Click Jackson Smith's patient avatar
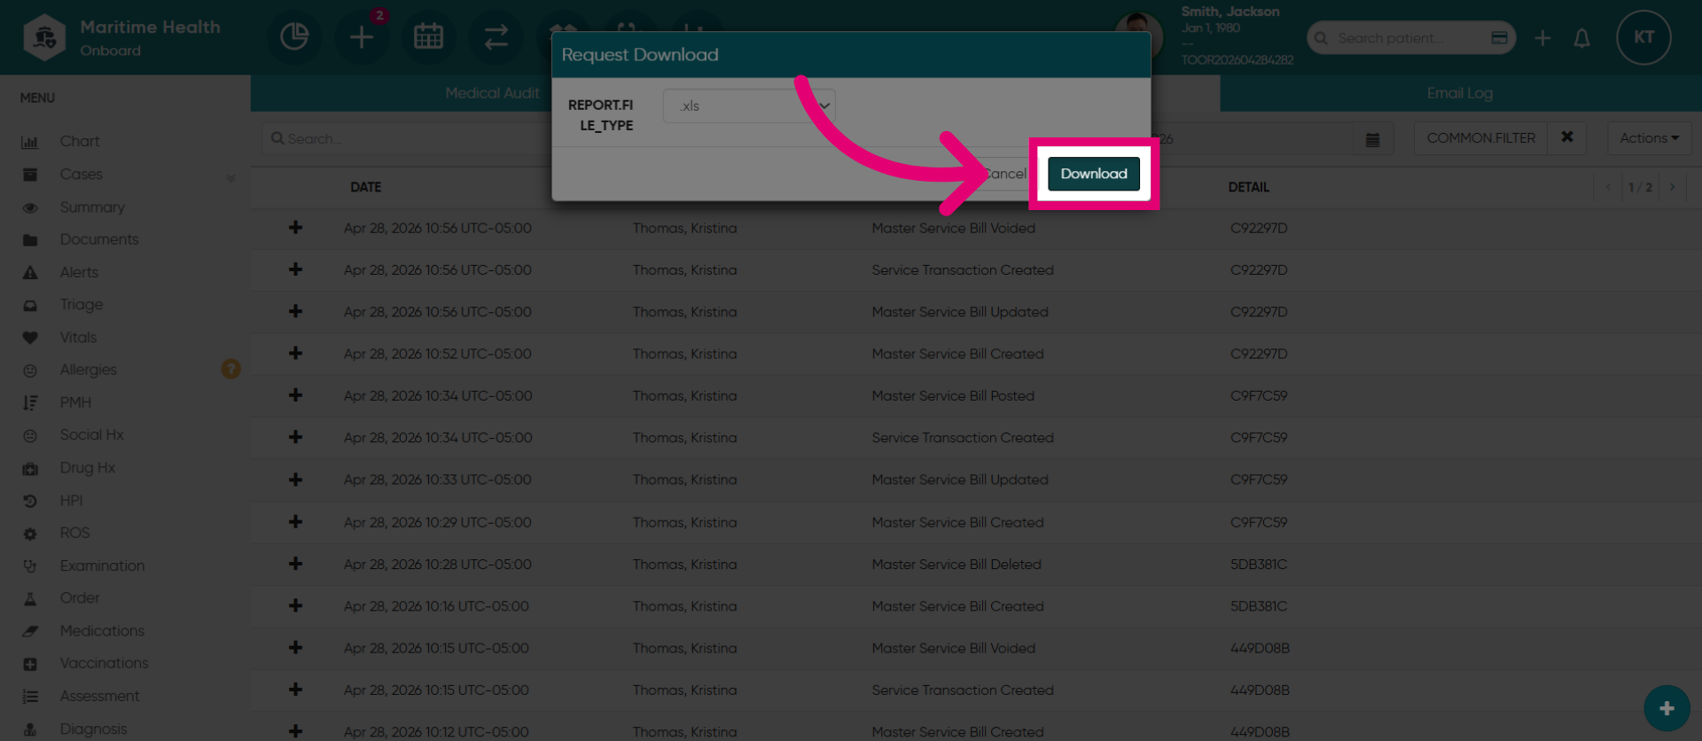1702x741 pixels. (1138, 35)
